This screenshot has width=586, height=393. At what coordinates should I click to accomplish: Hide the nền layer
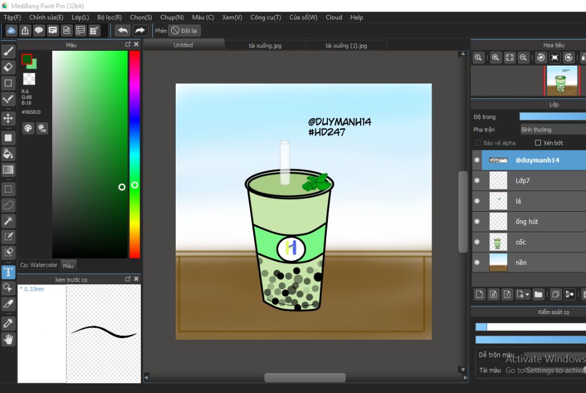[x=477, y=263]
